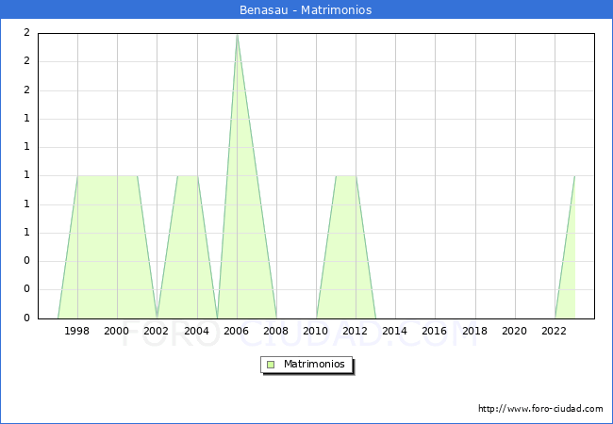Click the 2006 peak of the chart

pyautogui.click(x=237, y=35)
